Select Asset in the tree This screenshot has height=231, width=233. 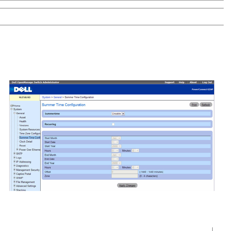[23, 117]
